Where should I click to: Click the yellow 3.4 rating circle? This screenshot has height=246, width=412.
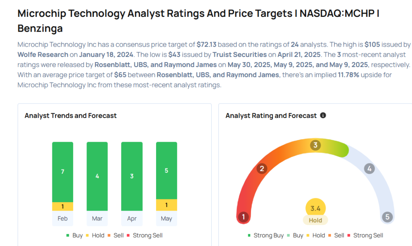click(x=315, y=209)
